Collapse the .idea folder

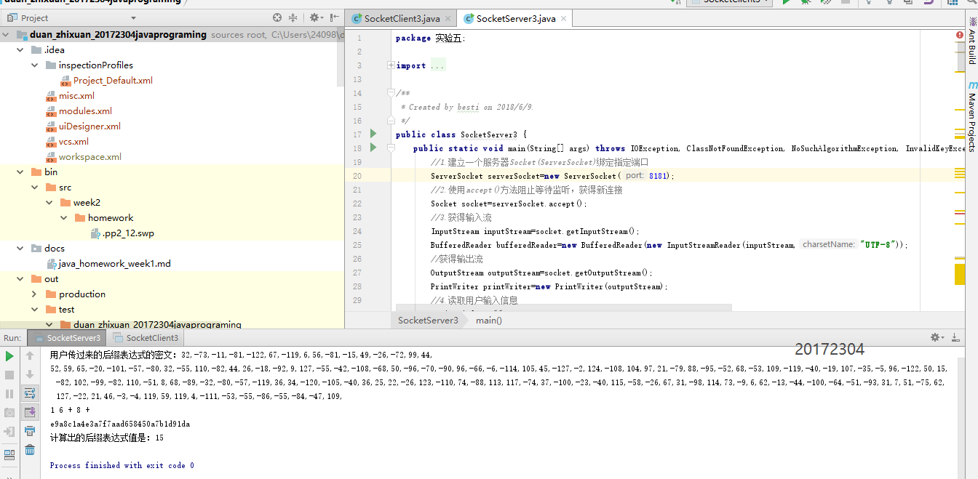pos(20,50)
